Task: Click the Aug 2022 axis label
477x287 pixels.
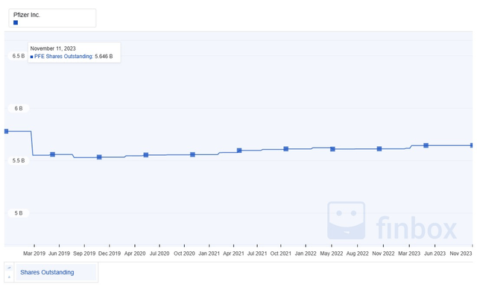Action: pos(358,253)
